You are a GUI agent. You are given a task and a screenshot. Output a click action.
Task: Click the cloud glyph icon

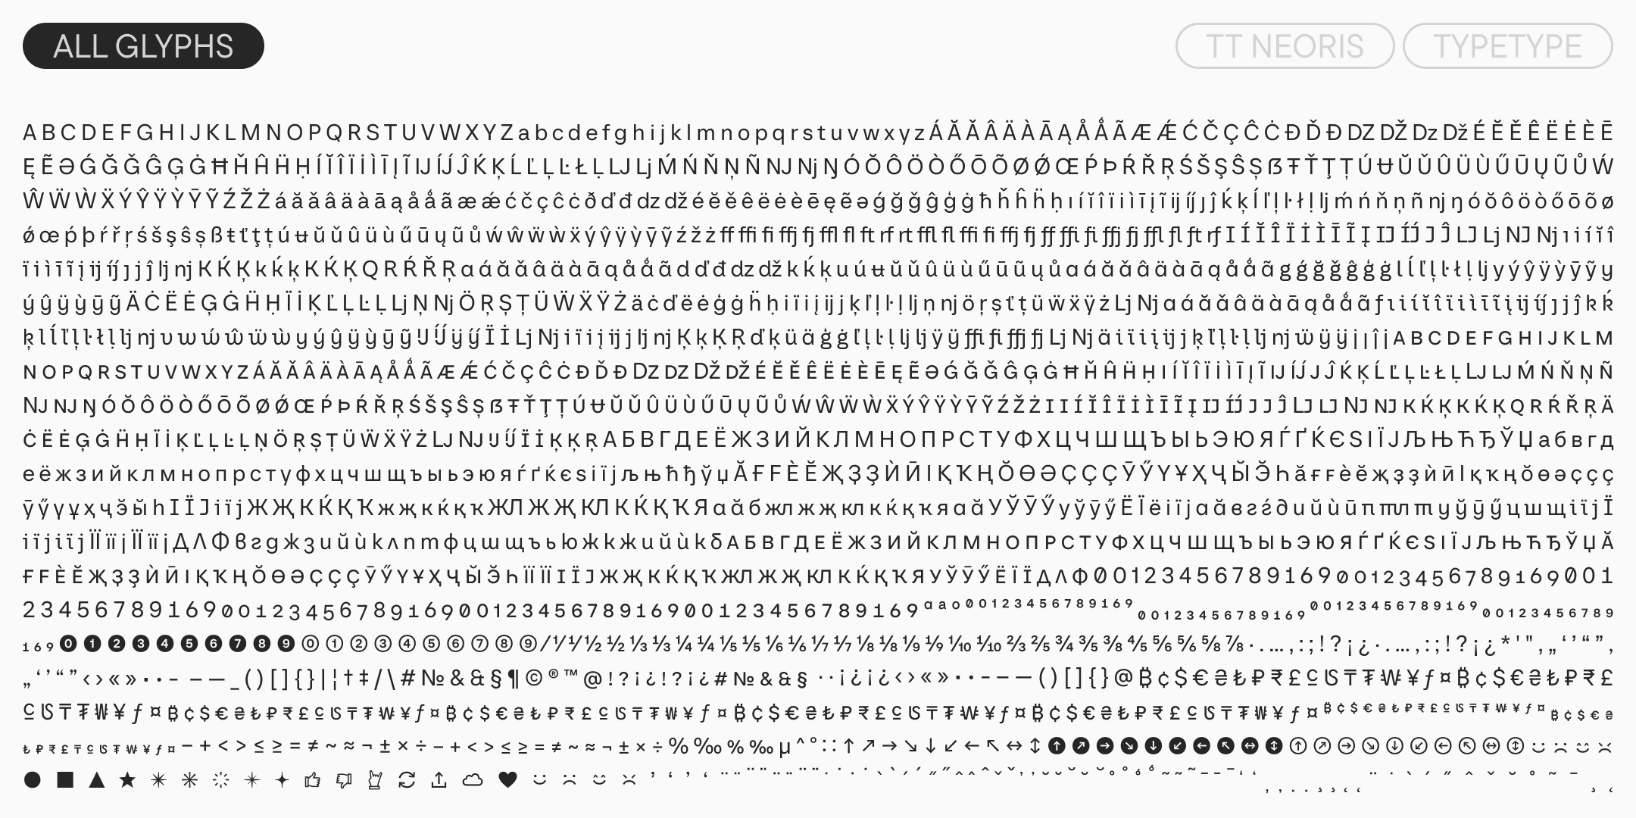click(x=473, y=779)
